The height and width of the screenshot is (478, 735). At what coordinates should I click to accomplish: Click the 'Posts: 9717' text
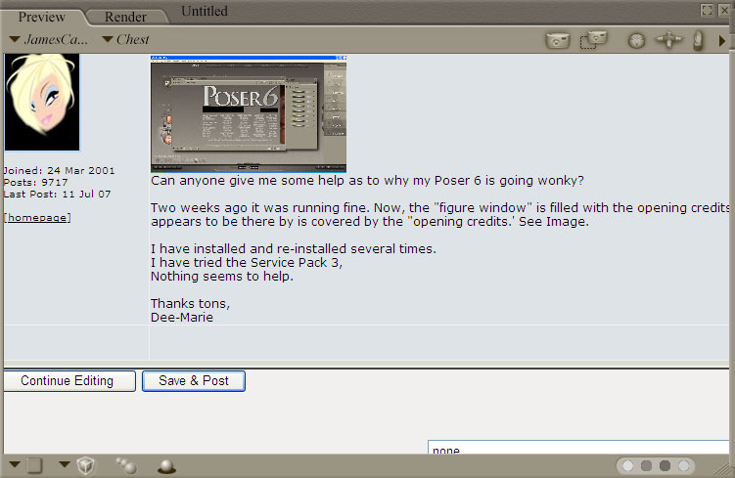pos(35,182)
